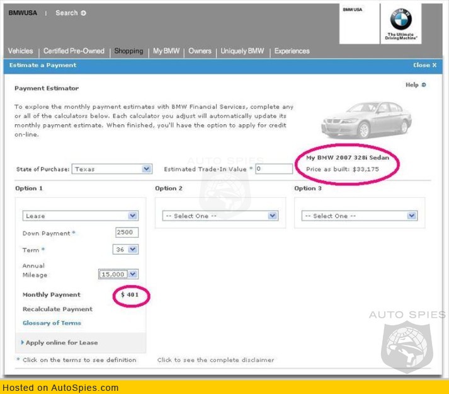The image size is (449, 394).
Task: Click the Option 3 heading
Action: click(308, 188)
